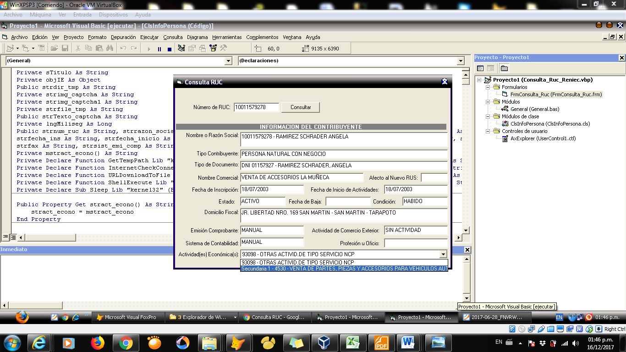Image resolution: width=626 pixels, height=352 pixels.
Task: Click the Add Standard EXE Project toolbar icon
Action: (10, 48)
